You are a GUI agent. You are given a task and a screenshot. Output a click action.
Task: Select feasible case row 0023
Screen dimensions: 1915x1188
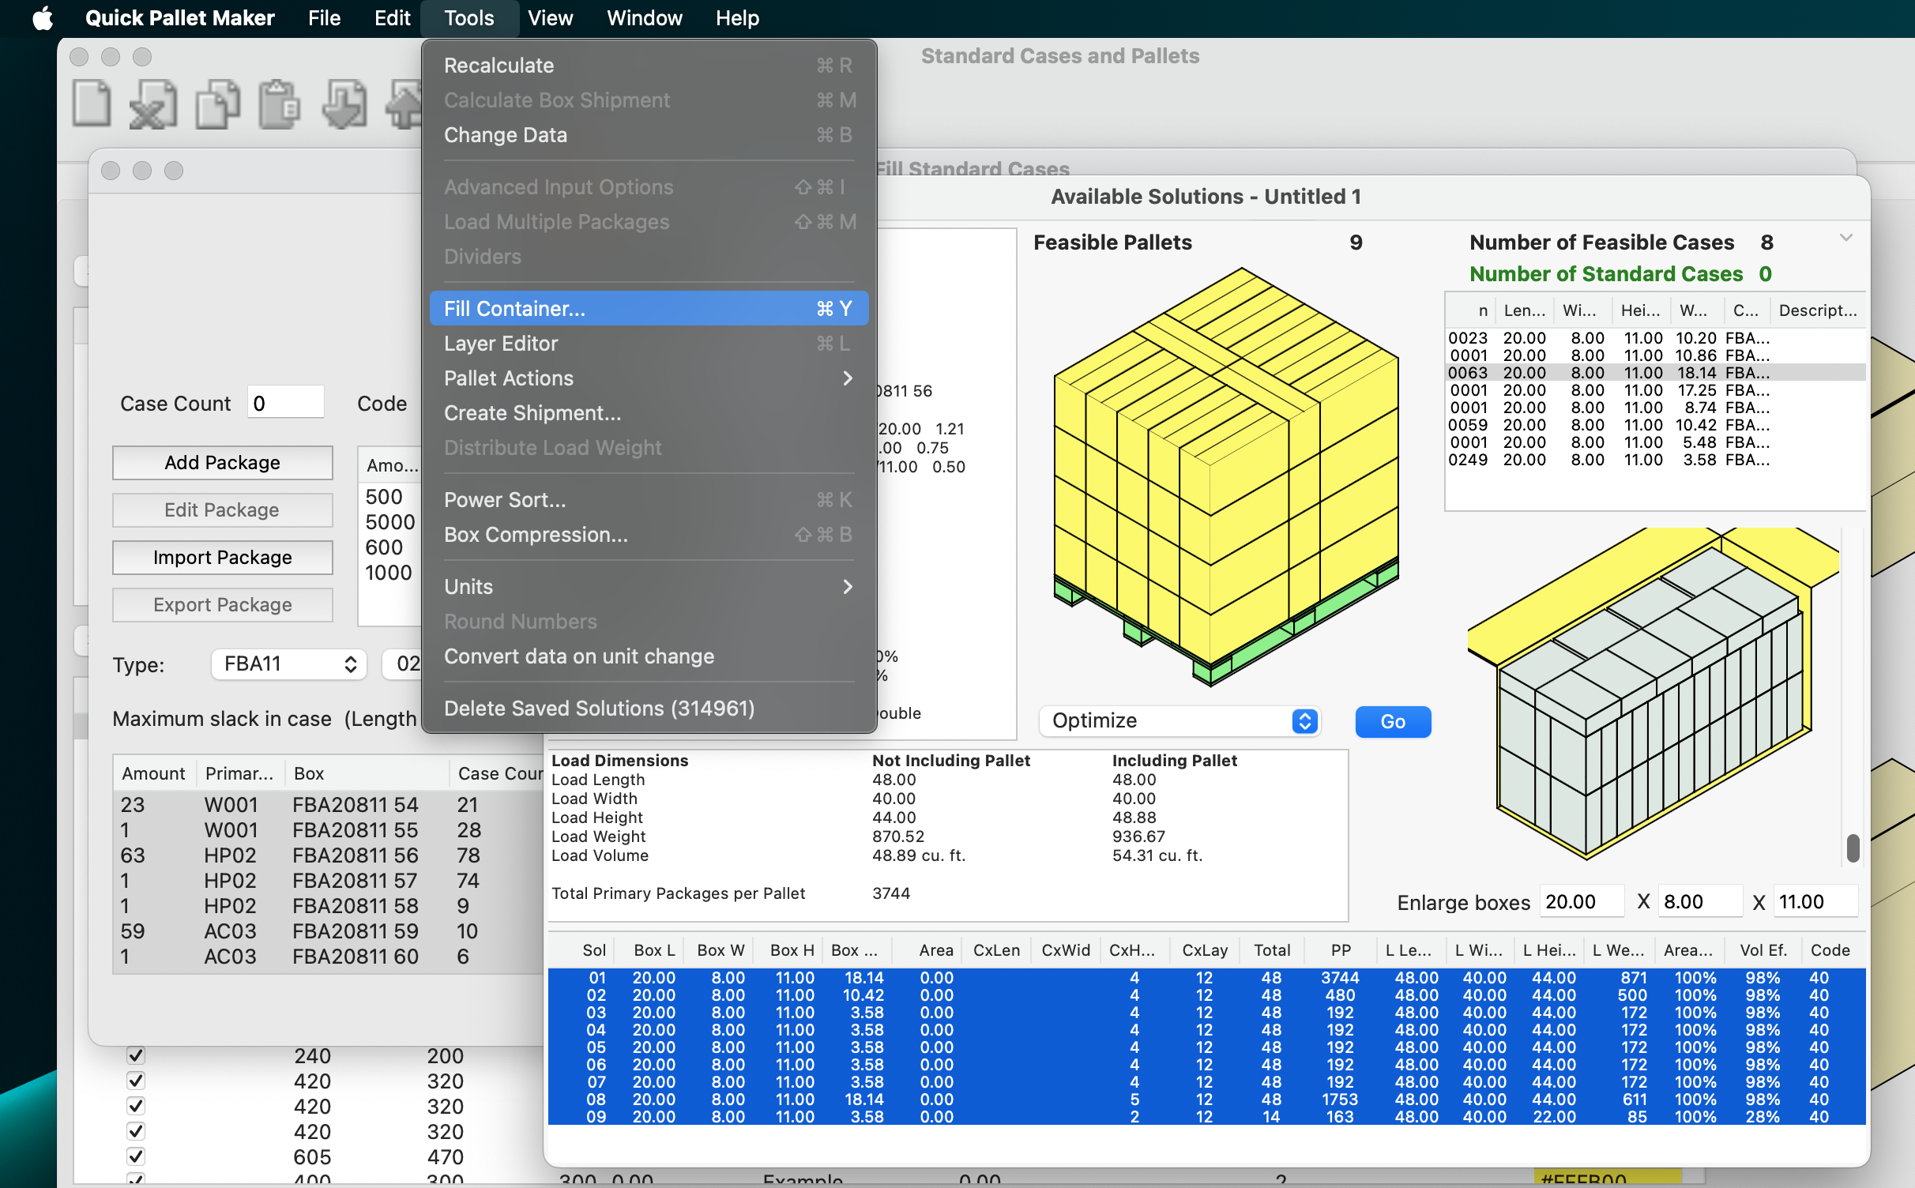tap(1654, 338)
